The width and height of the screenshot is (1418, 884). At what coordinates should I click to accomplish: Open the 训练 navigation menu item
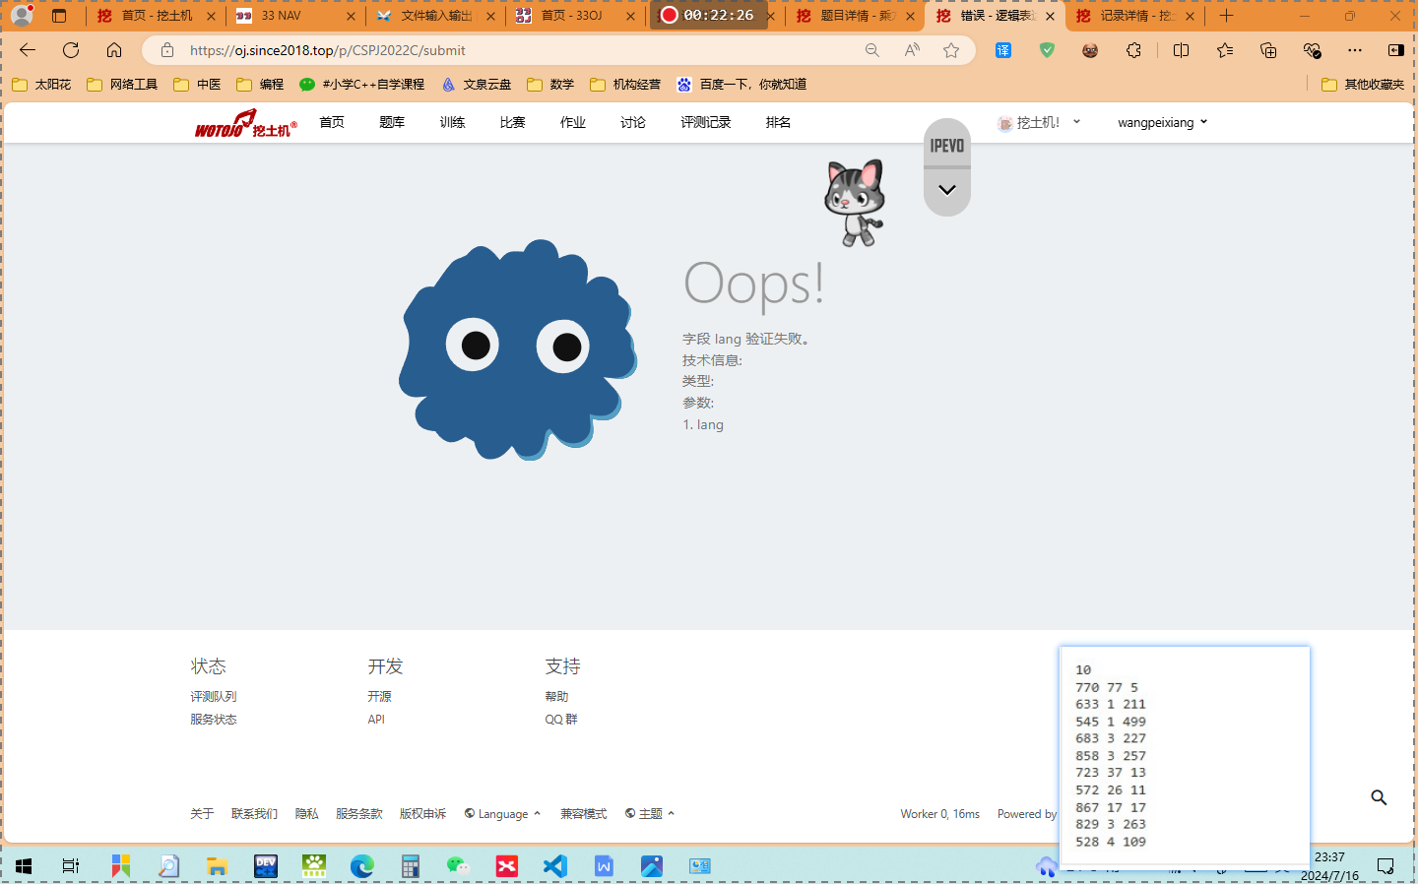pyautogui.click(x=452, y=123)
